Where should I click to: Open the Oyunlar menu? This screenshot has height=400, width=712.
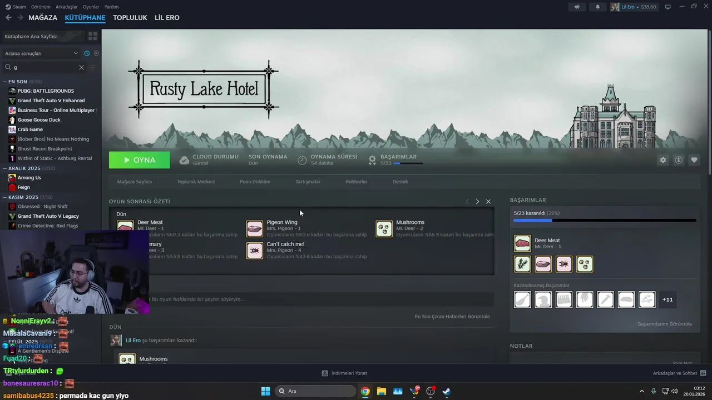coord(91,7)
